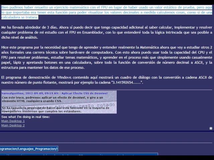This screenshot has width=214, height=160.
Task: Click the paragraph beginning 'Me ha llevado alrededor'
Action: (x=107, y=32)
